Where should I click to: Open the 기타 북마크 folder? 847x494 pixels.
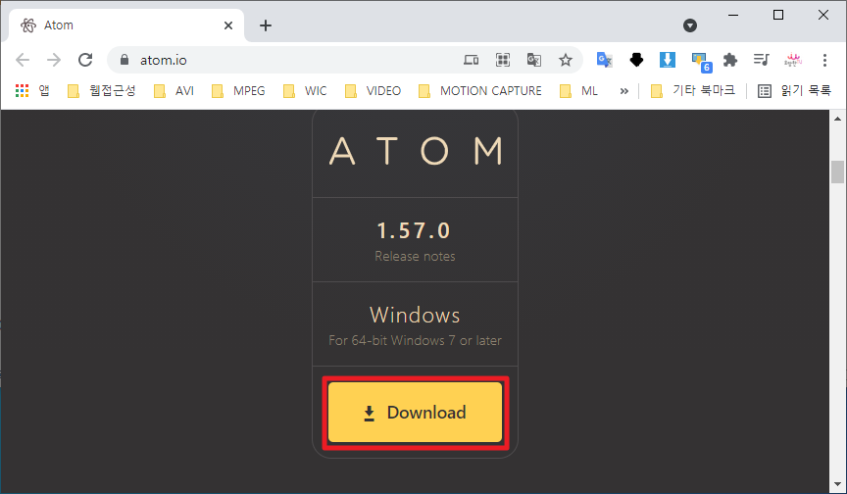click(x=693, y=90)
